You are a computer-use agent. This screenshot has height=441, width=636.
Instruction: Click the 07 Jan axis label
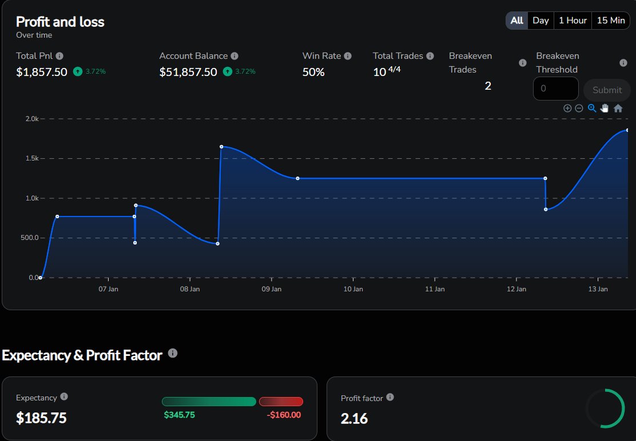click(x=108, y=289)
